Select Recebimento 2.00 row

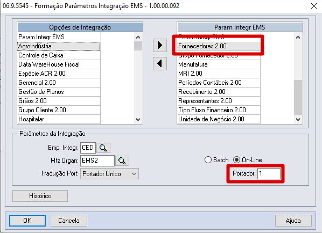[219, 92]
